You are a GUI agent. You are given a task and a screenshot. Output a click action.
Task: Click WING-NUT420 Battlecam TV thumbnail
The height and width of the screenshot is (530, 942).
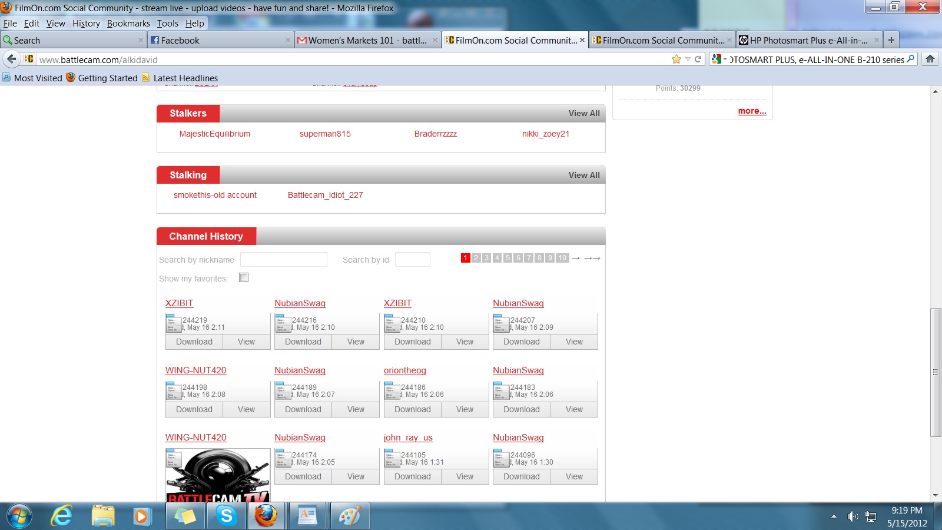tap(218, 475)
